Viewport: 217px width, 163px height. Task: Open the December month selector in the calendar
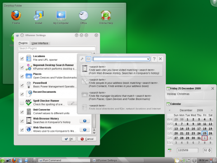(x=186, y=110)
